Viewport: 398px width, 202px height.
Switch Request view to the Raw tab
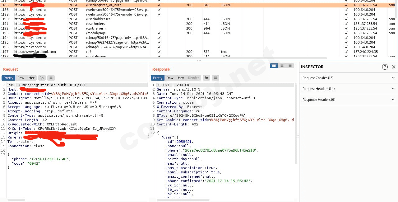pyautogui.click(x=21, y=78)
